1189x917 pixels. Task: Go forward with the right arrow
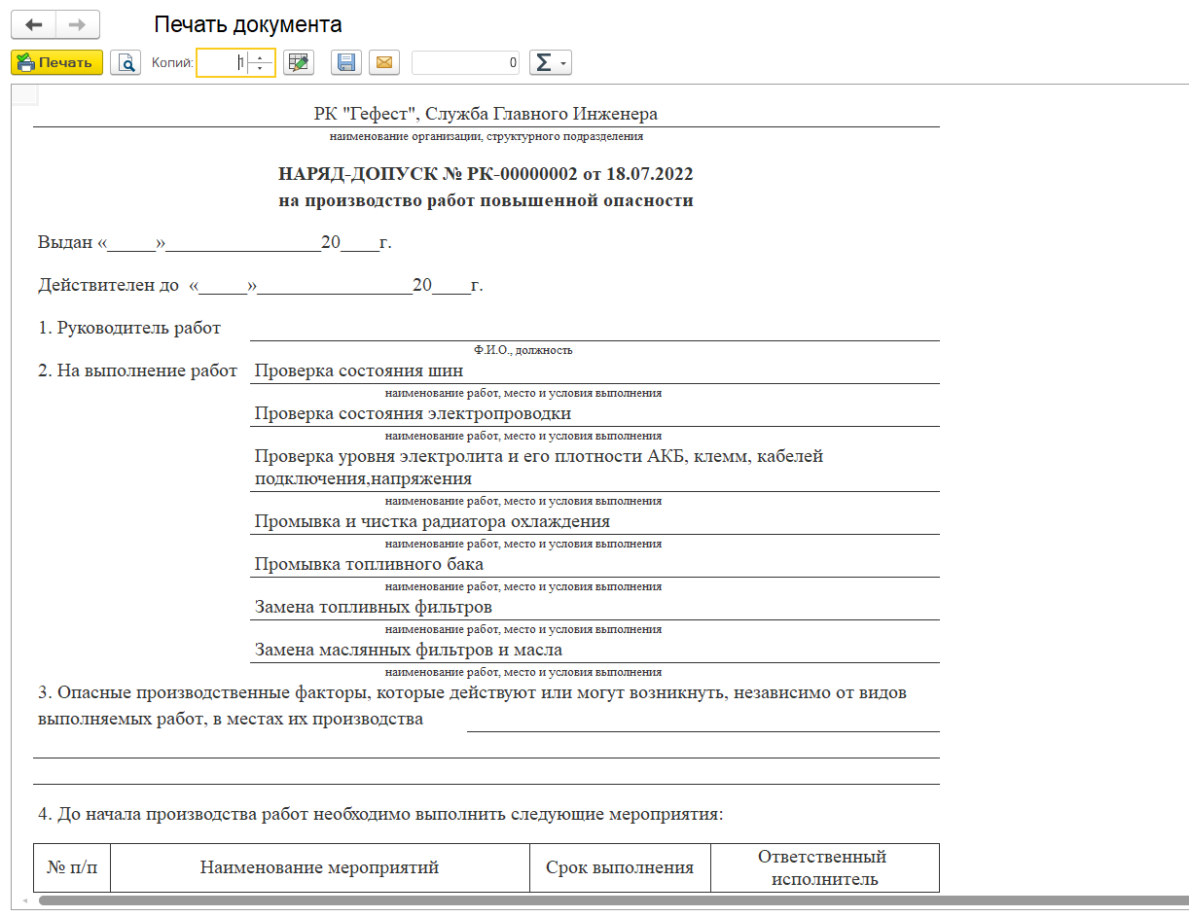click(78, 24)
